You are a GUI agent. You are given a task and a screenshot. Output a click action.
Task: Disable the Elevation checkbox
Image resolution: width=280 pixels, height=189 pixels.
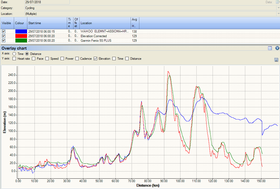click(96, 59)
